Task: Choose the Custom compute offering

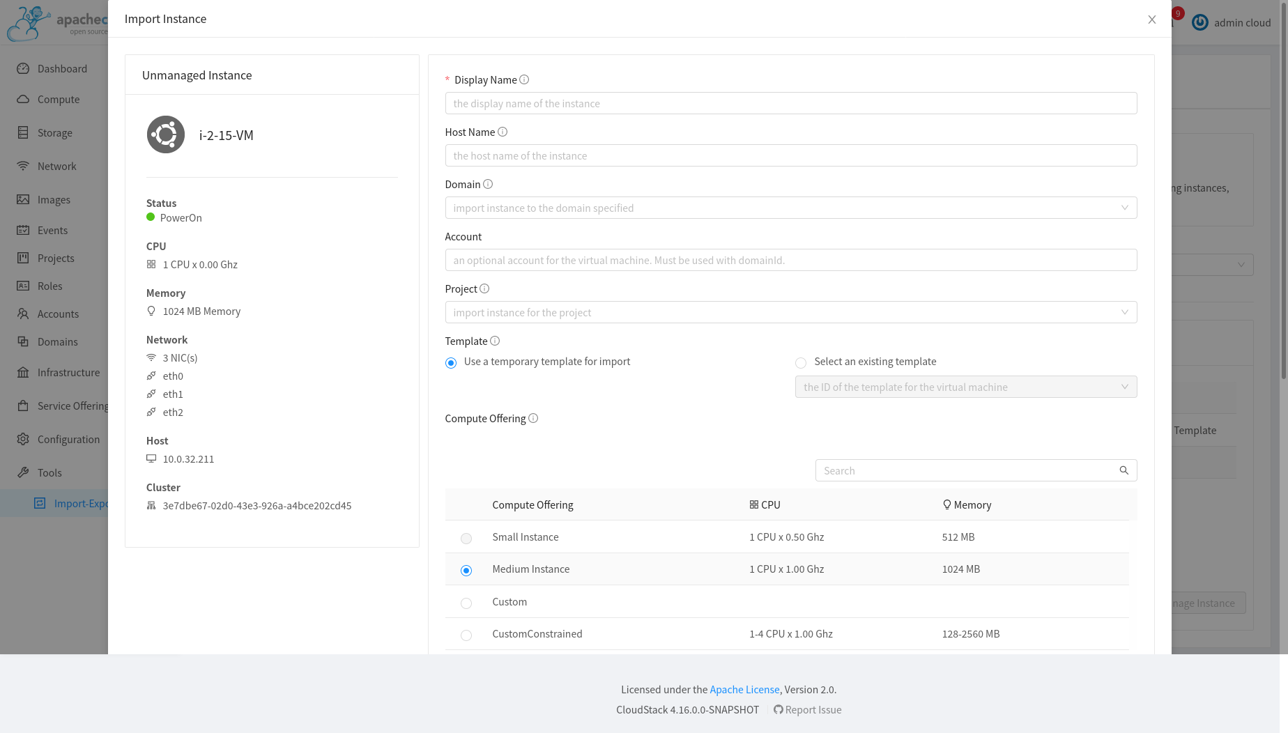Action: 466,603
